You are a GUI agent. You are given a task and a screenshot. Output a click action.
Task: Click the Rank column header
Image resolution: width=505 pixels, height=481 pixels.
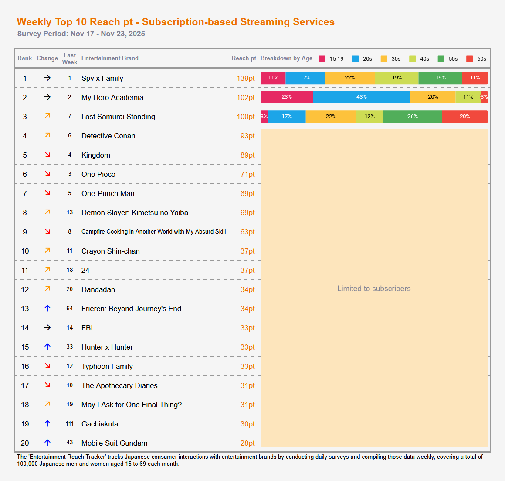point(25,58)
